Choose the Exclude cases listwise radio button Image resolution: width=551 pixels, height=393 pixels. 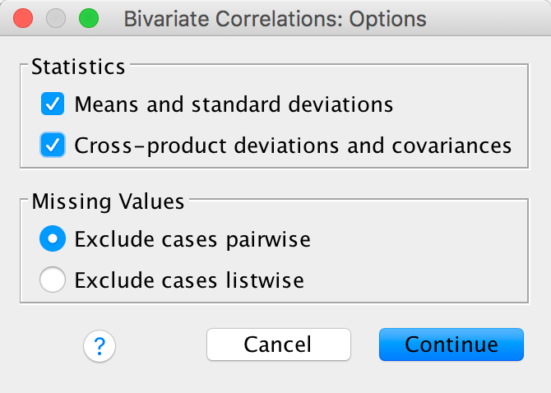tap(53, 280)
